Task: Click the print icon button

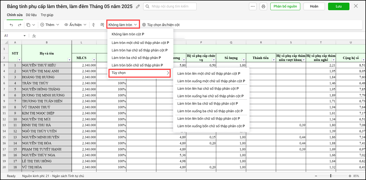Action: coord(263,6)
